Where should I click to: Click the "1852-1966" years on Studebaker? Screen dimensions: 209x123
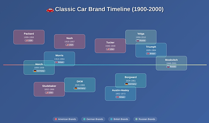click(49, 89)
